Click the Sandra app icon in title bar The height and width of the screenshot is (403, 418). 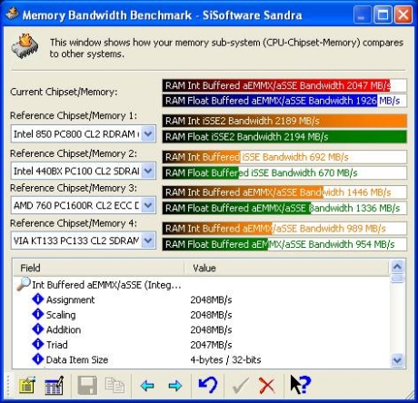point(13,14)
